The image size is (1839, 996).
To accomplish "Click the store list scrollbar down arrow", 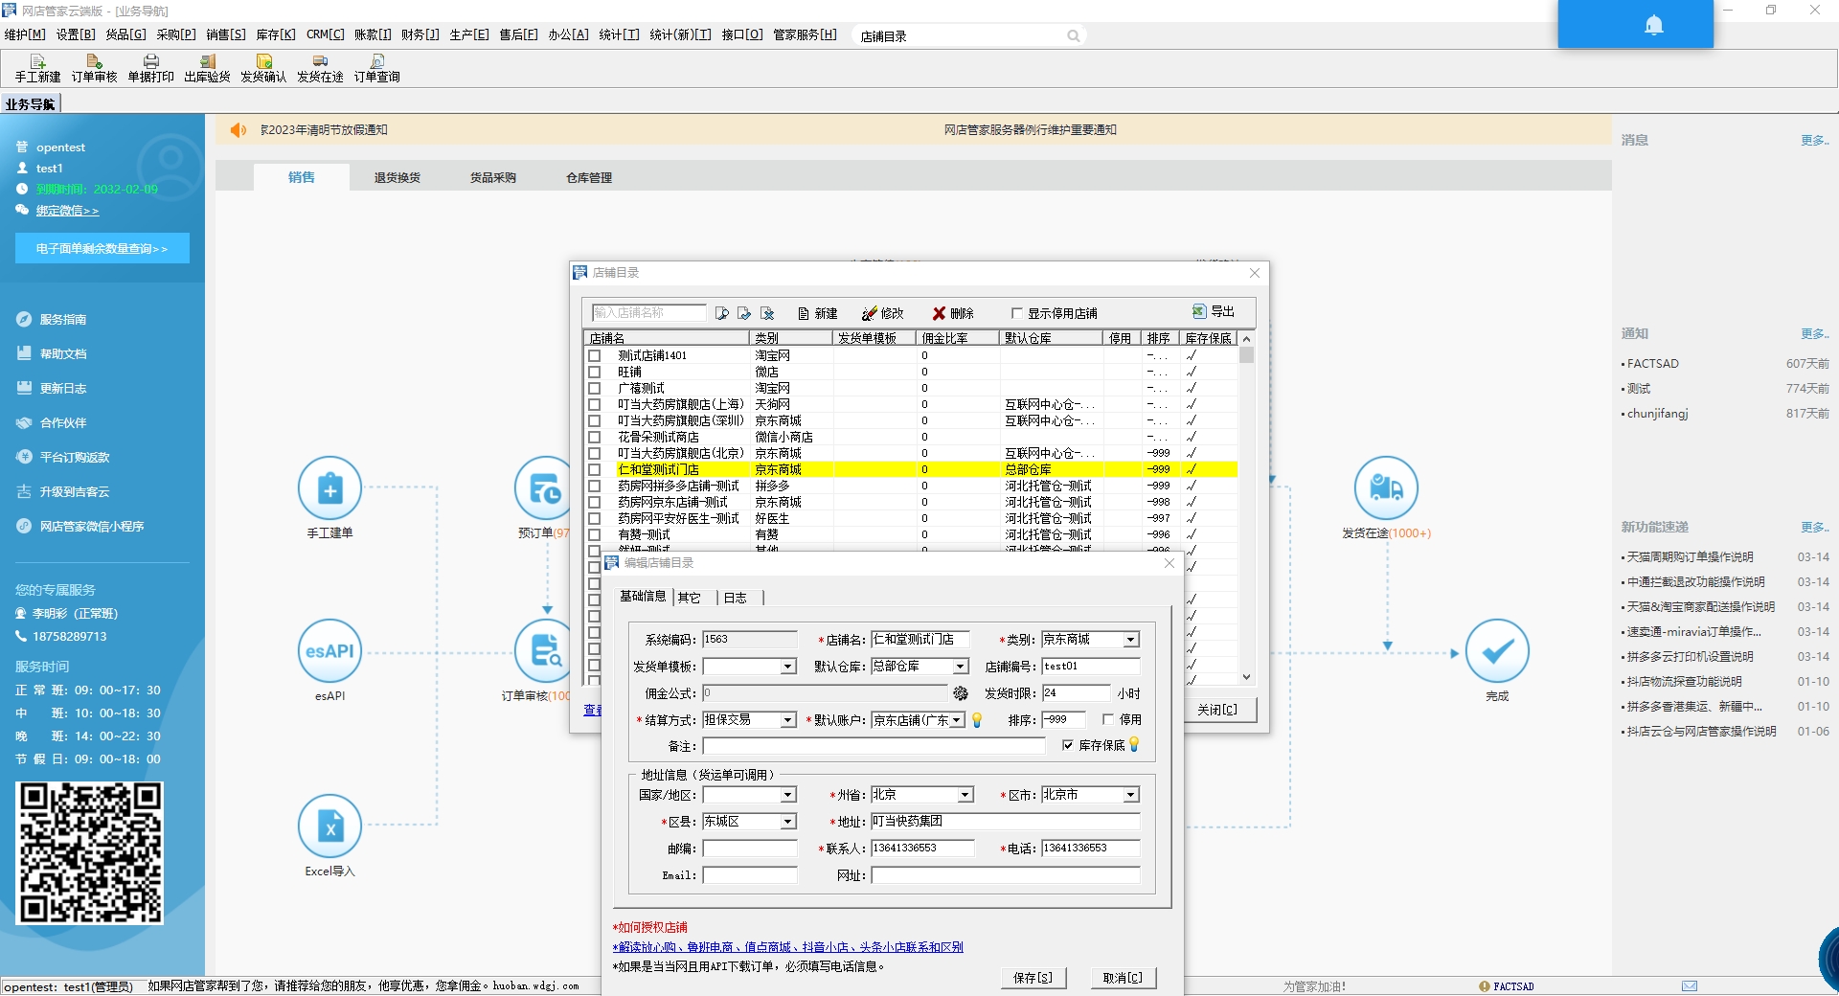I will [1246, 677].
